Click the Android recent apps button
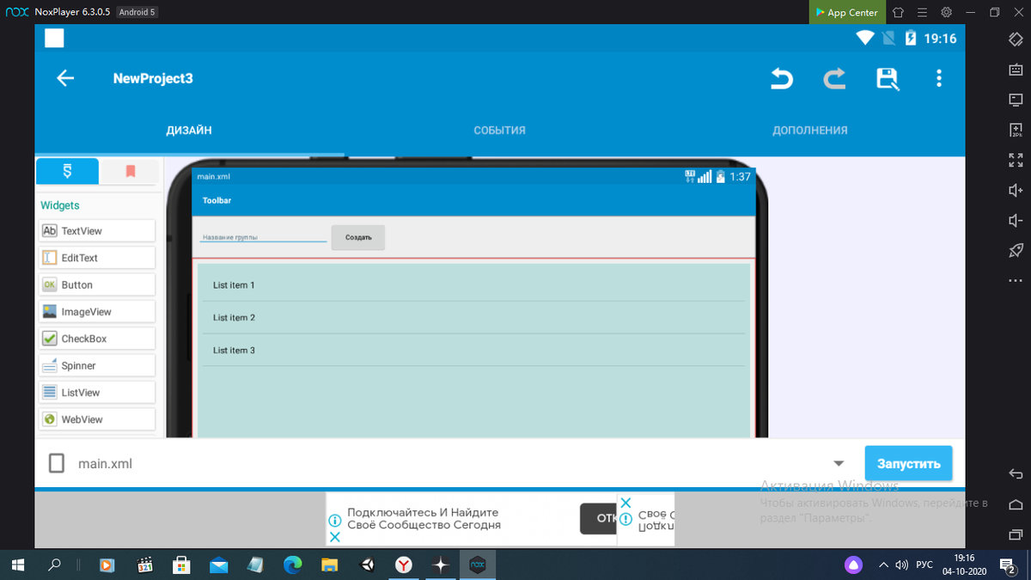 point(1016,534)
